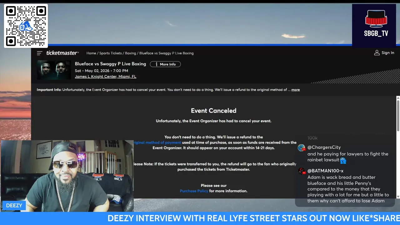Click the event date Sat May 02, 2026

[x=101, y=71]
